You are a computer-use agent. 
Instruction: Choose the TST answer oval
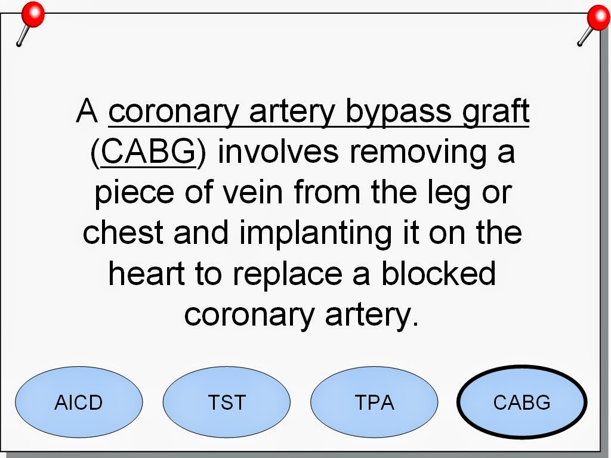[x=226, y=402]
